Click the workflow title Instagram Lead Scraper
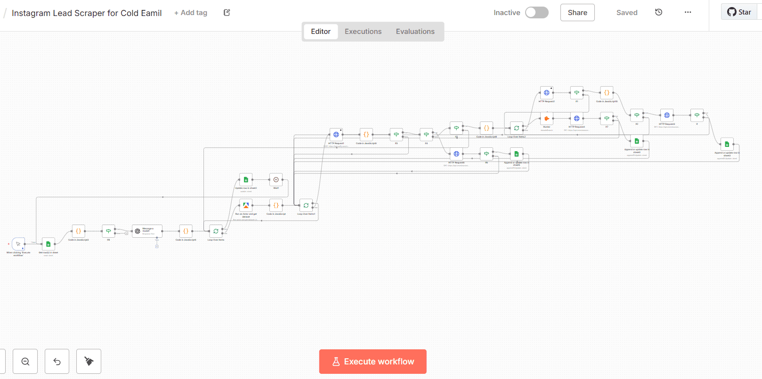 tap(87, 13)
